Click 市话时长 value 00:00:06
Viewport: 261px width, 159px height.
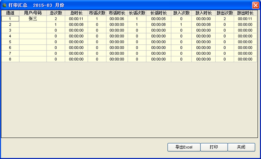click(117, 19)
